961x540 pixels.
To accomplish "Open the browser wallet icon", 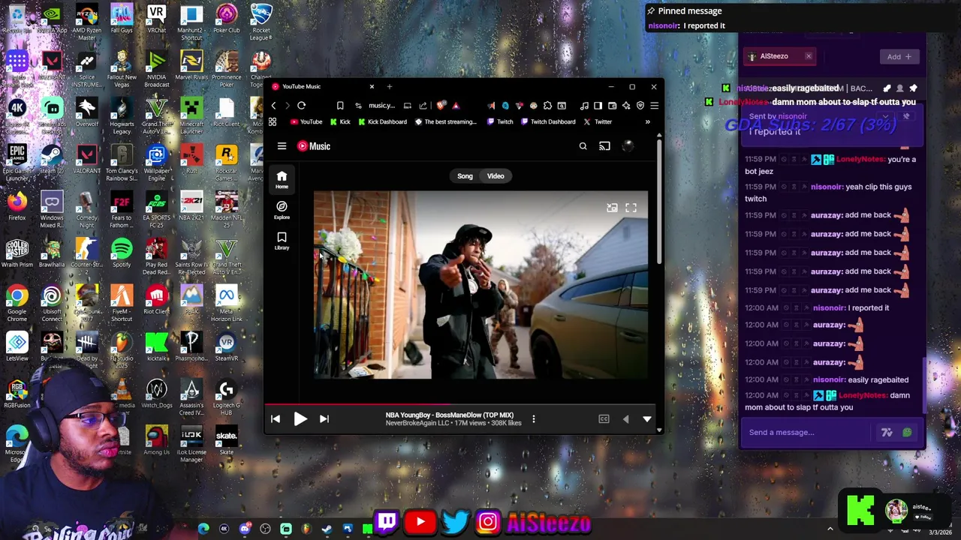I will pyautogui.click(x=612, y=106).
